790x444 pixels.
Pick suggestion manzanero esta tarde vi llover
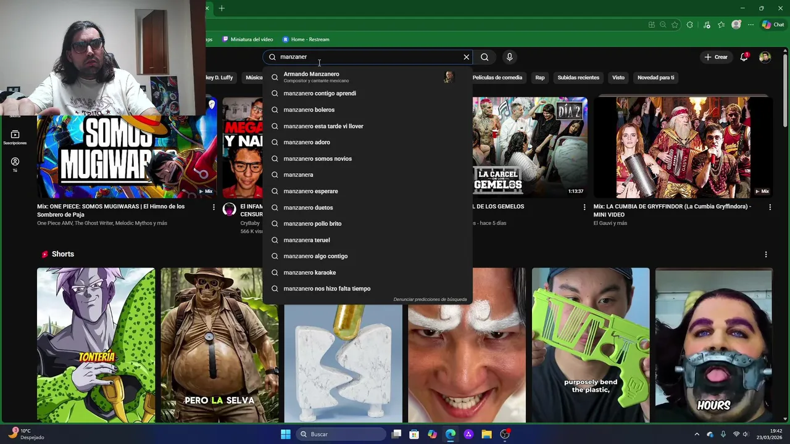[368, 126]
